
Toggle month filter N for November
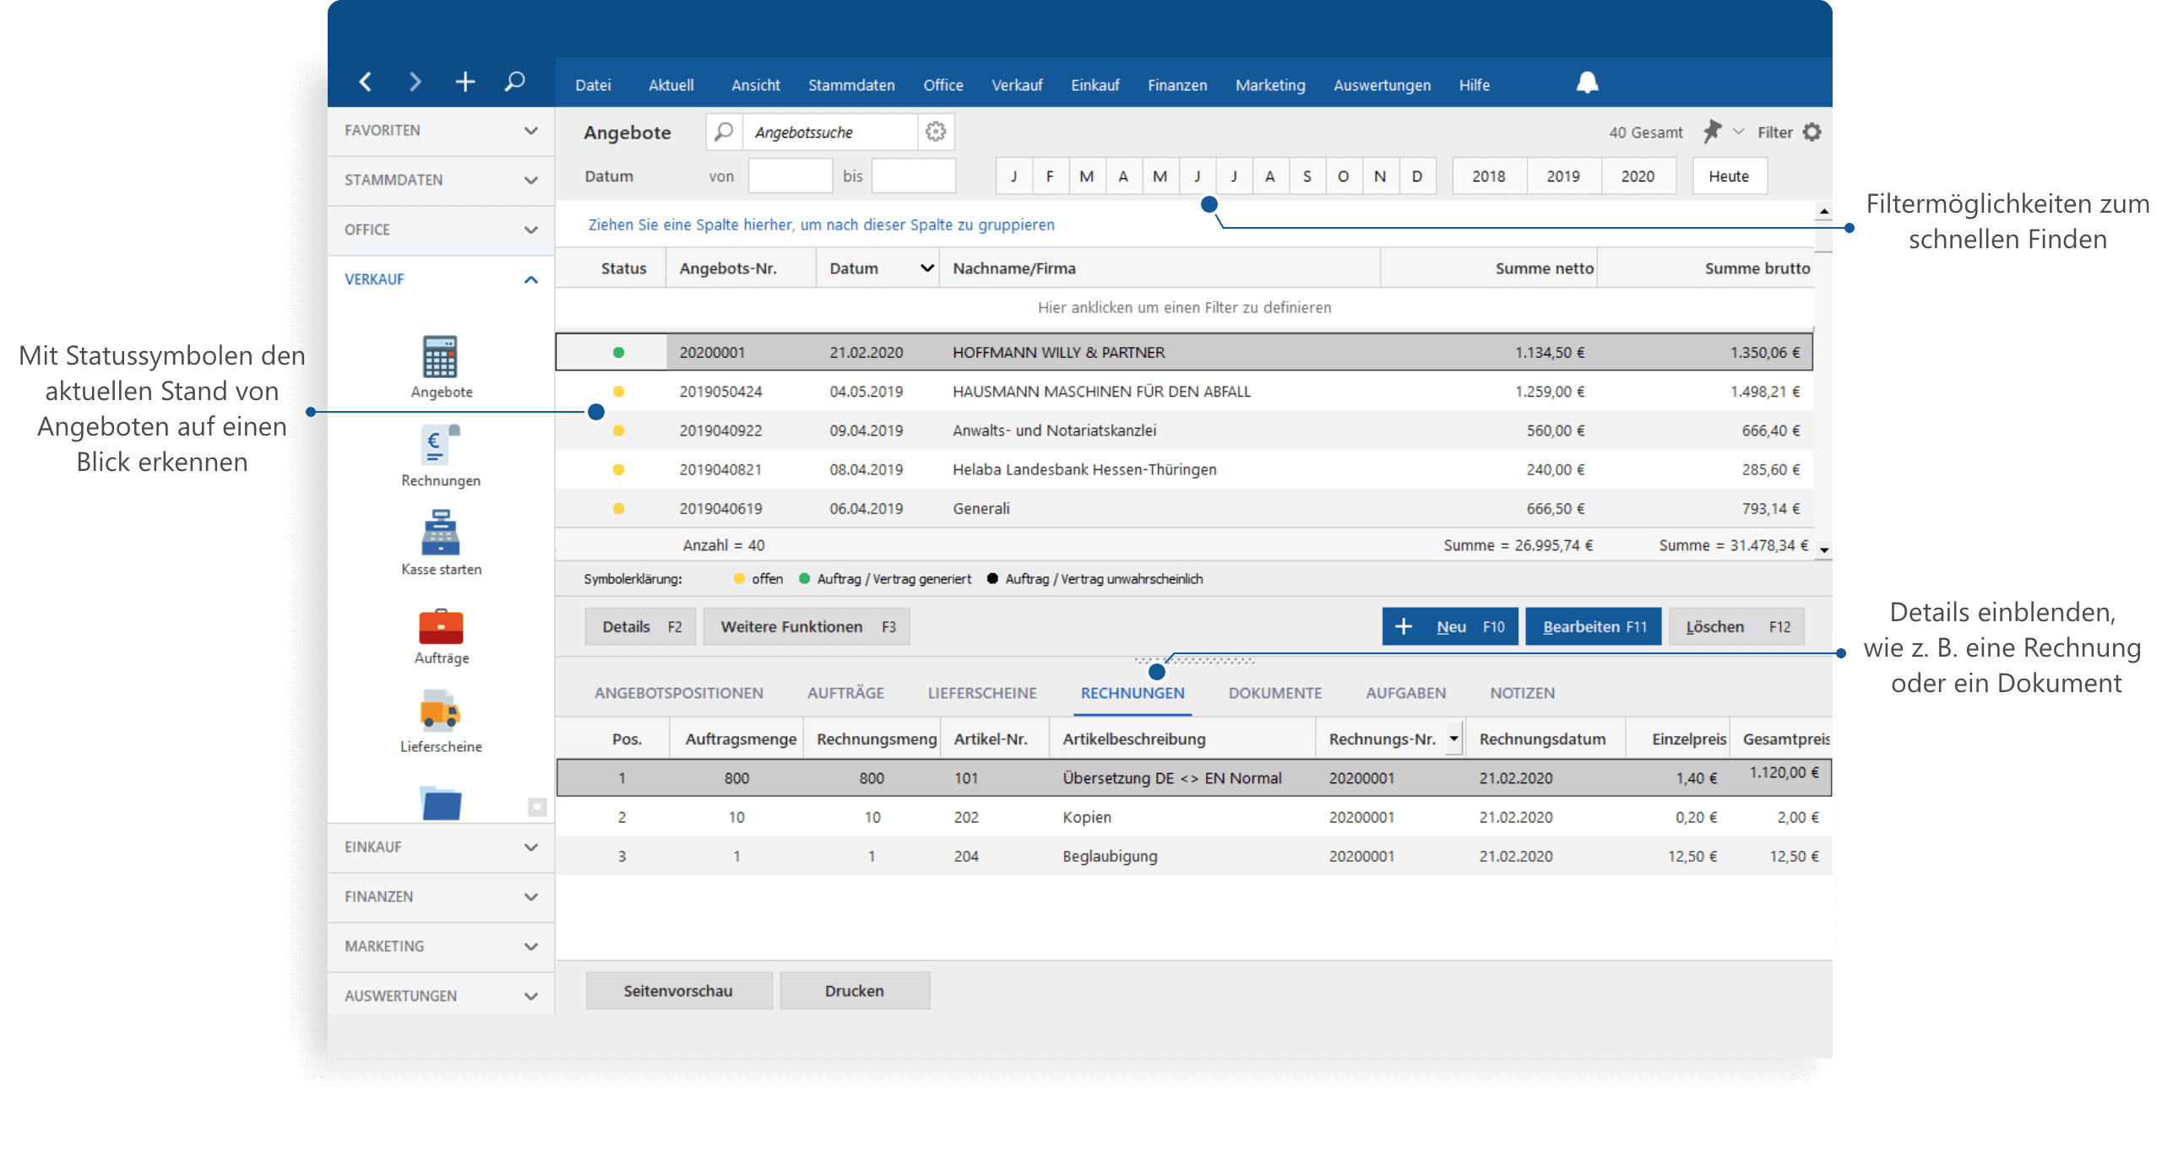(x=1379, y=176)
